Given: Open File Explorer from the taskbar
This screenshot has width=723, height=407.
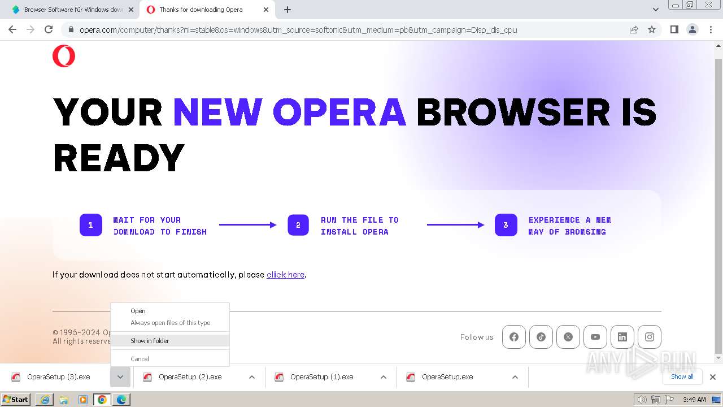Looking at the screenshot, I should (x=64, y=400).
